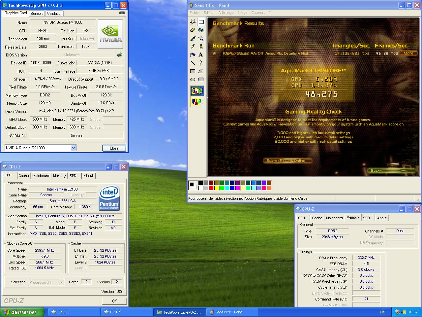Viewport: 422px width, 317px height.
Task: Click the Start button démarrer
Action: coord(22,312)
